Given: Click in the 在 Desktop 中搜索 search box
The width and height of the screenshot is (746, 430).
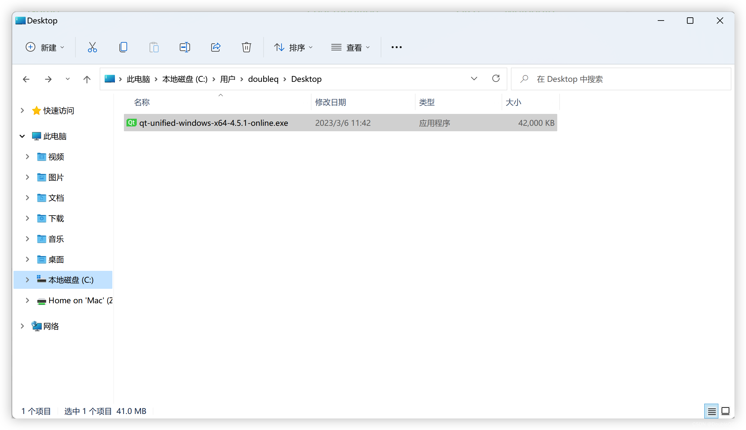Looking at the screenshot, I should pos(621,79).
